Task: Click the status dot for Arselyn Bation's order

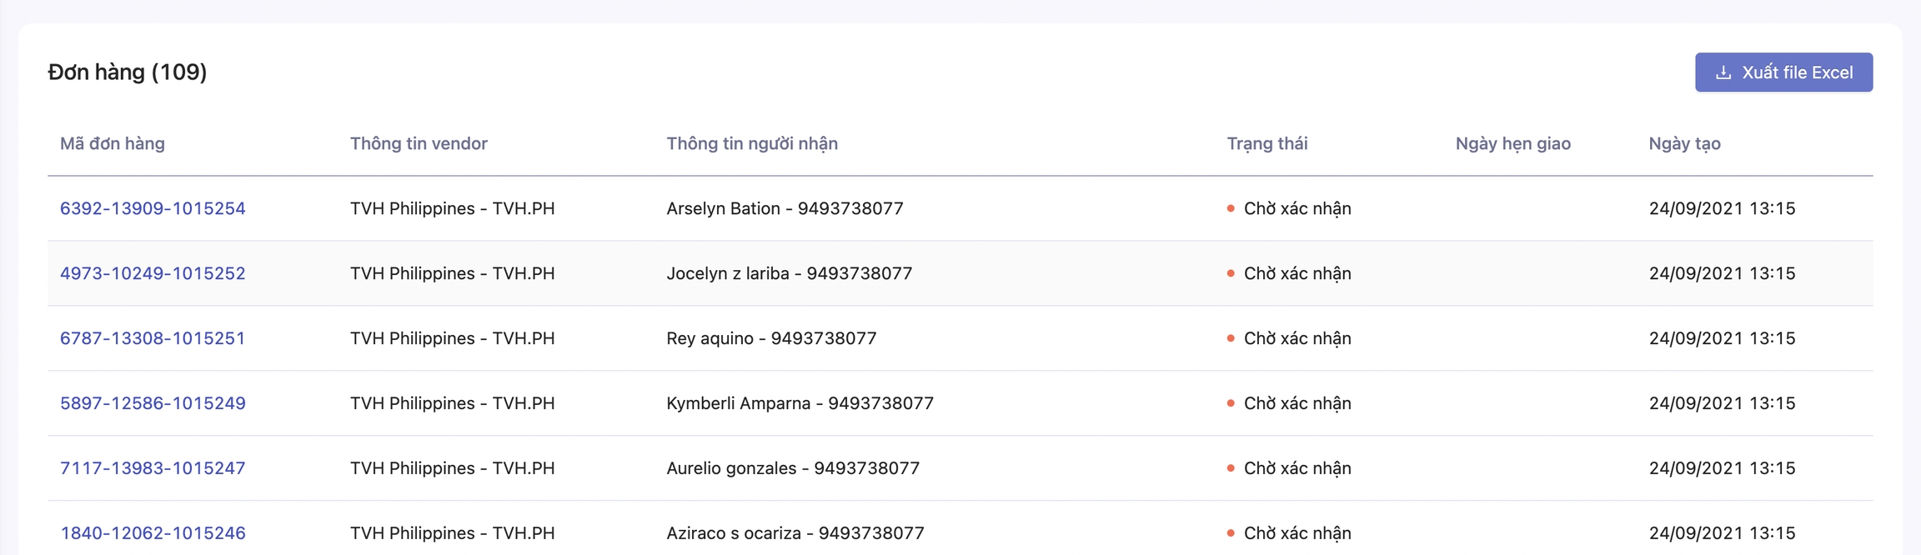Action: click(1231, 208)
